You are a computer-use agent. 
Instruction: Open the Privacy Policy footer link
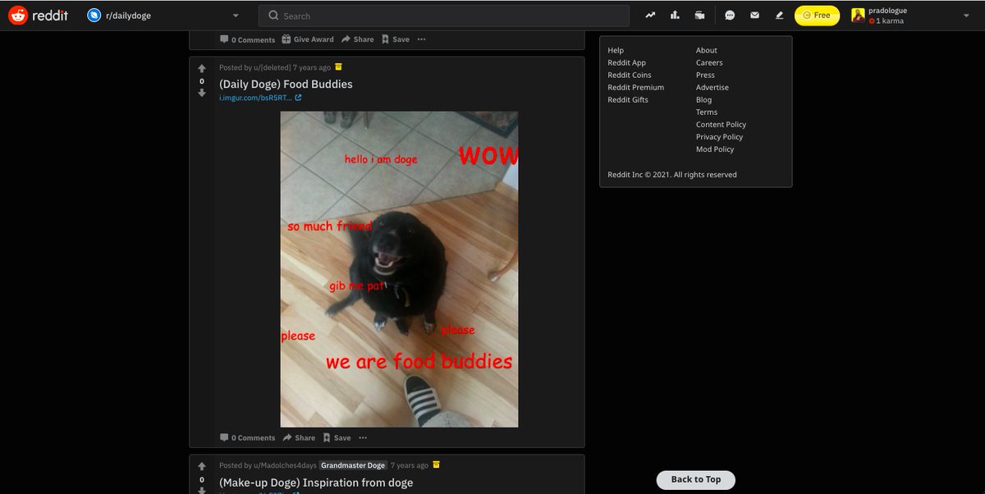point(720,136)
